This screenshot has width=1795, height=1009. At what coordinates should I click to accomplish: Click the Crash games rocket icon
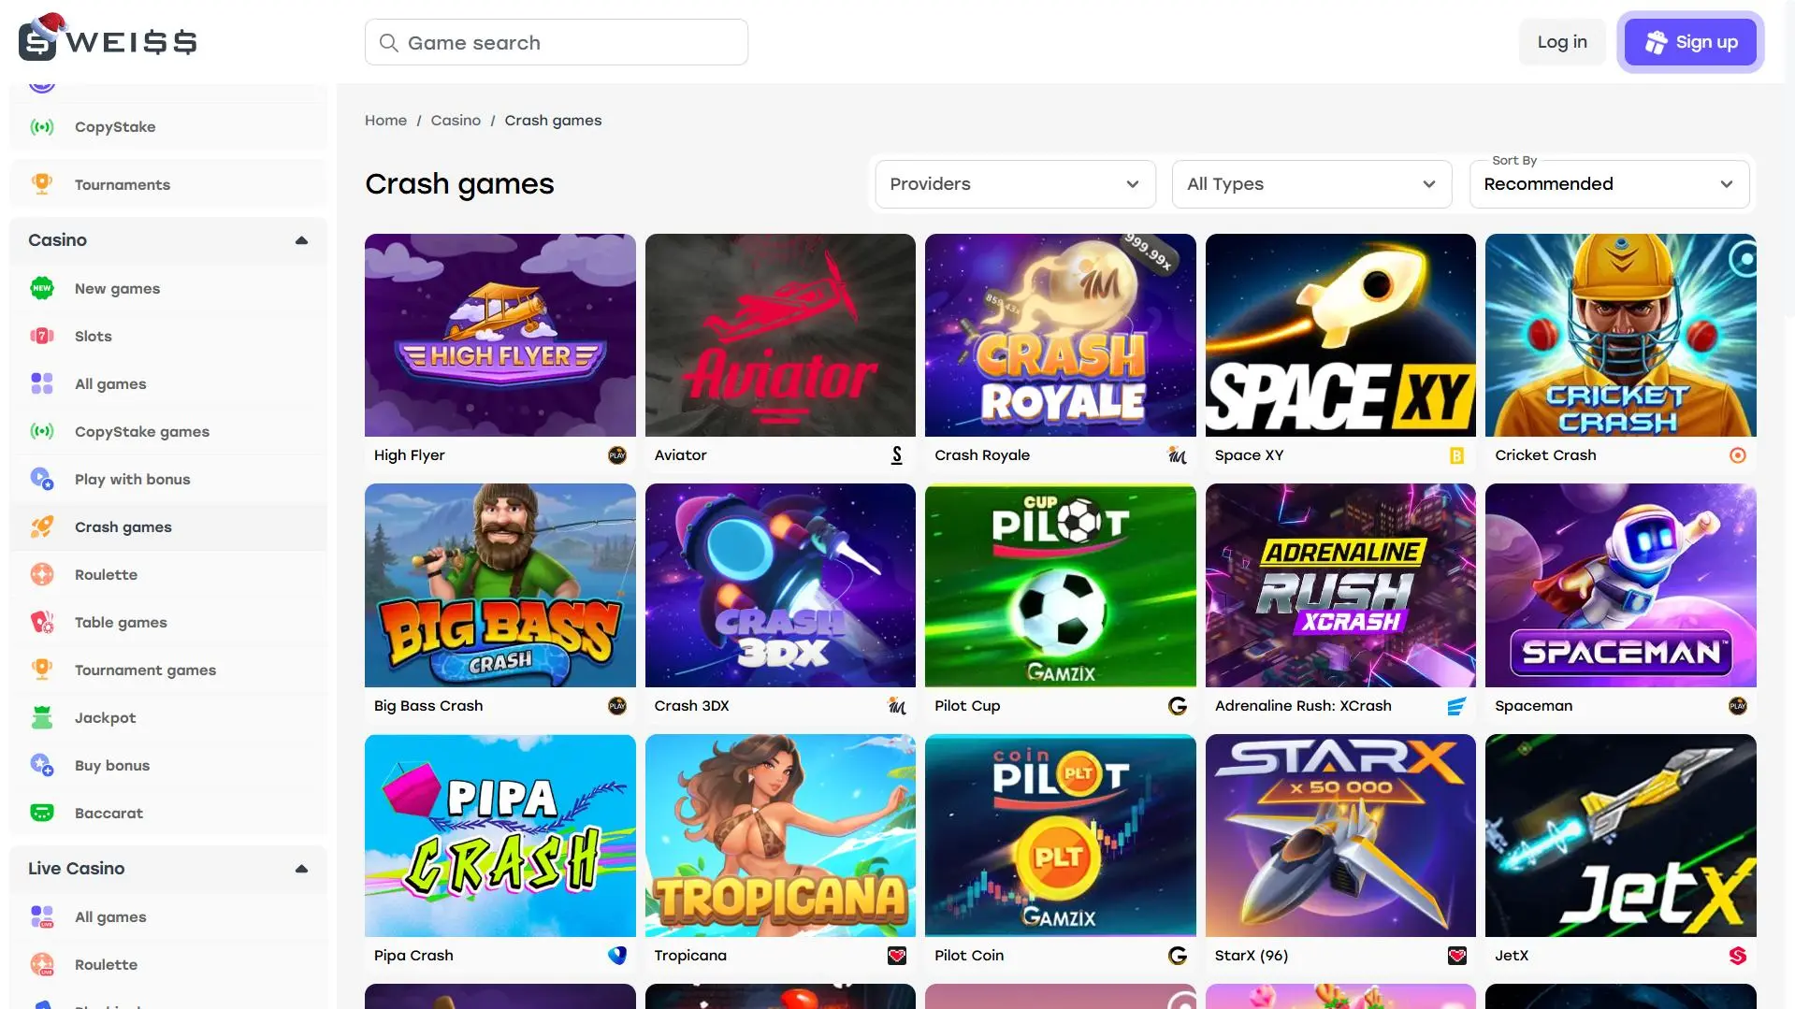point(42,526)
